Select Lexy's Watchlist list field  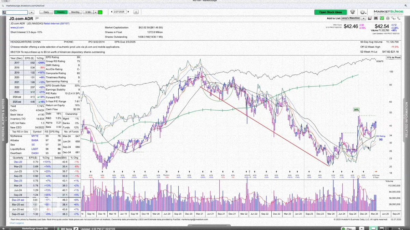click(351, 18)
